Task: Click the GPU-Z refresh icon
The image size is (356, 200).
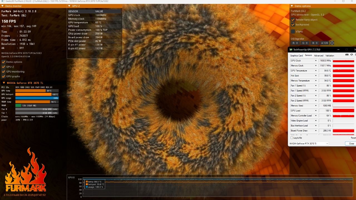Action: [x=352, y=55]
